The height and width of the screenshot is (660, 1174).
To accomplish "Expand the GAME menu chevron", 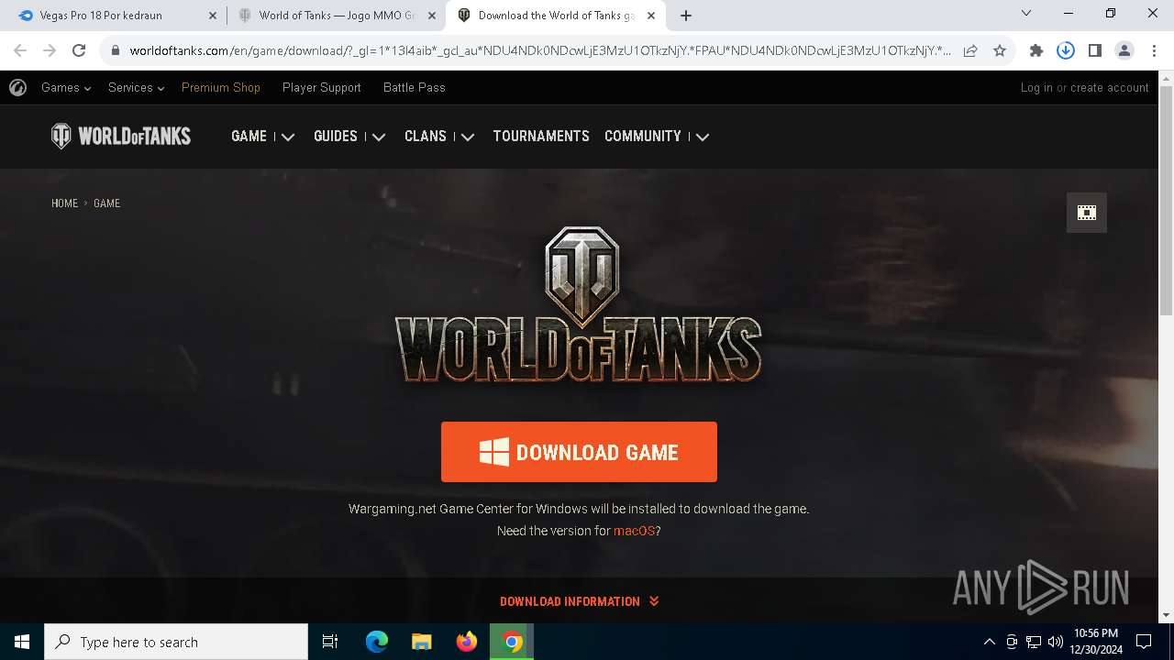I will tap(288, 137).
